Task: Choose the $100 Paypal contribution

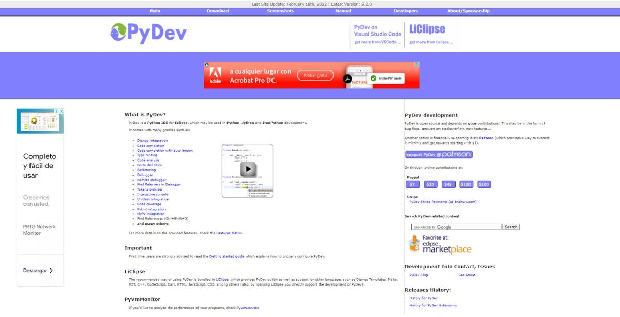Action: tap(466, 184)
